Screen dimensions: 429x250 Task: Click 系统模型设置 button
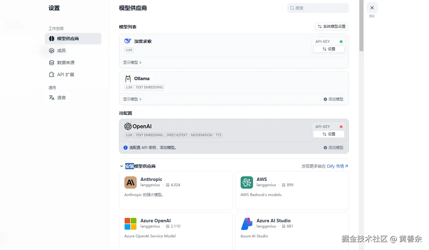[x=332, y=27]
